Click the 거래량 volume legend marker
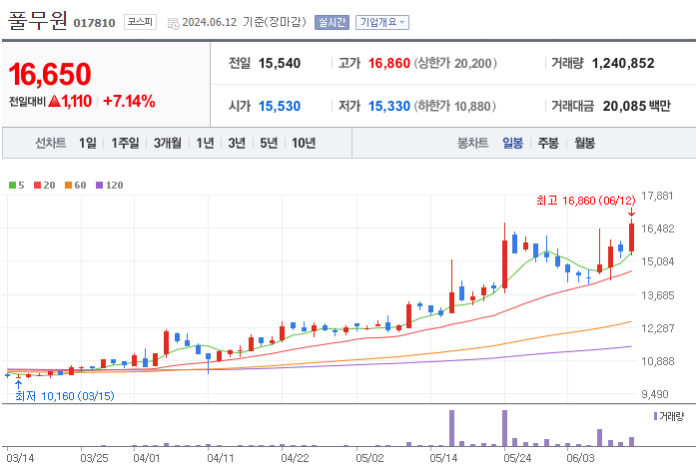The width and height of the screenshot is (696, 468). (x=655, y=416)
